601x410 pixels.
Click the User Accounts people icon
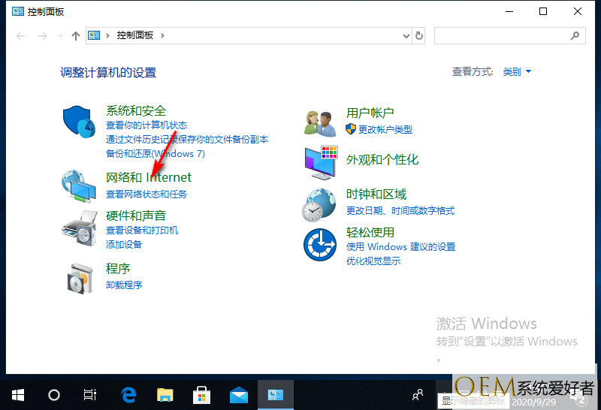click(320, 123)
